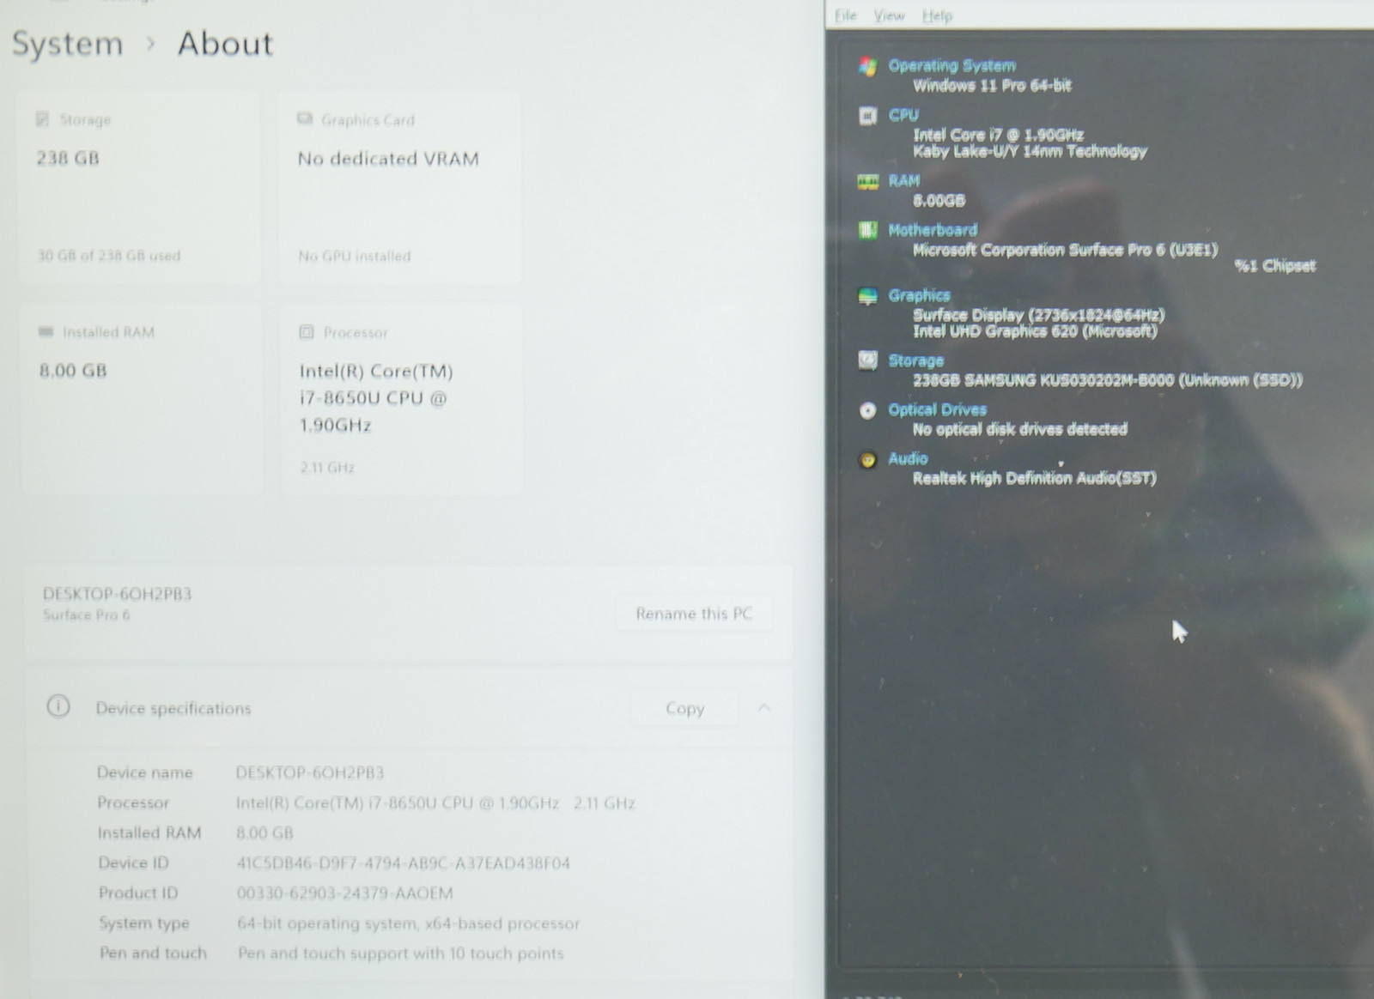Select the Device ID value text

coord(403,863)
